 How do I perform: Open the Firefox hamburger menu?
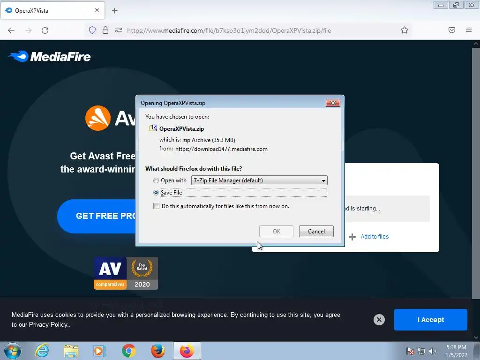coord(469,30)
